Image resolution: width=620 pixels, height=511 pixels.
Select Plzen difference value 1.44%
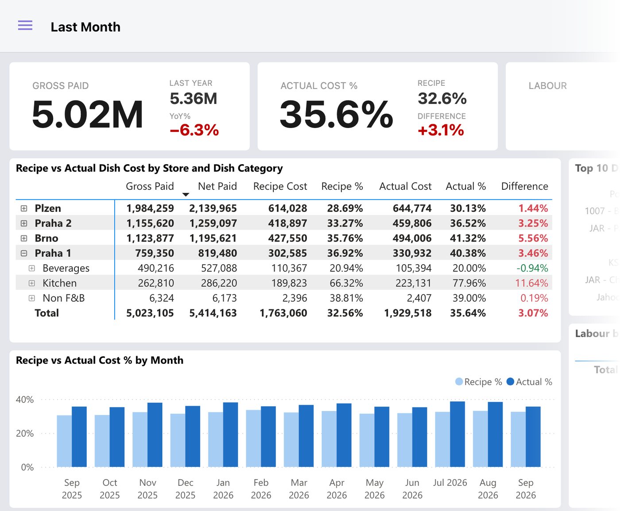(533, 208)
